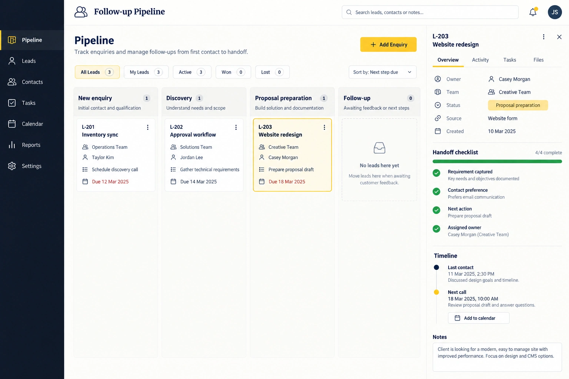Open the Sort by Next step due dropdown
569x379 pixels.
coord(382,72)
